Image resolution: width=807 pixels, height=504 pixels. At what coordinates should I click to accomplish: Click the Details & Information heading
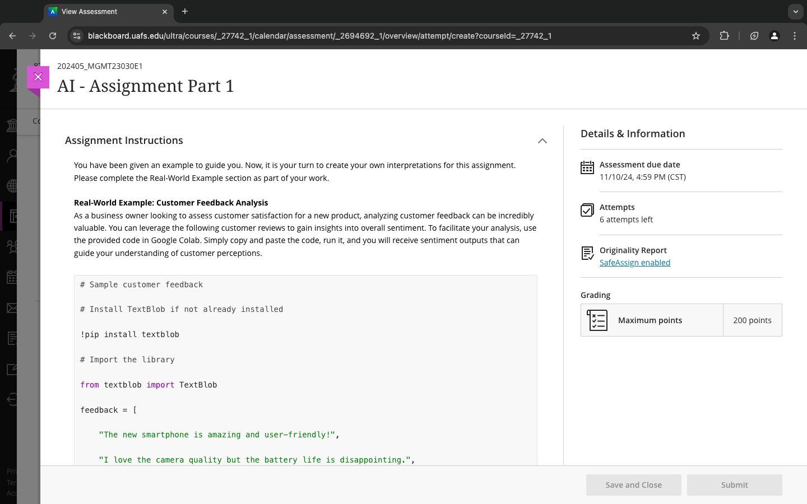[633, 134]
